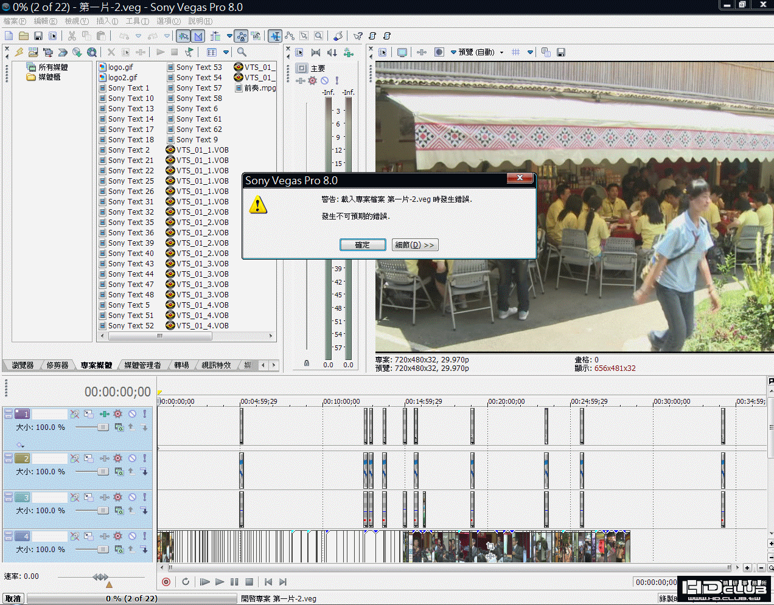Open overlays dropdown arrow in preview toolbar

531,52
